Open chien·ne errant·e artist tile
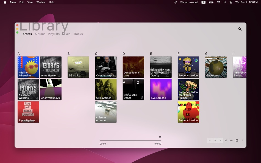Viewport: 261px width, 163px height. click(x=106, y=112)
